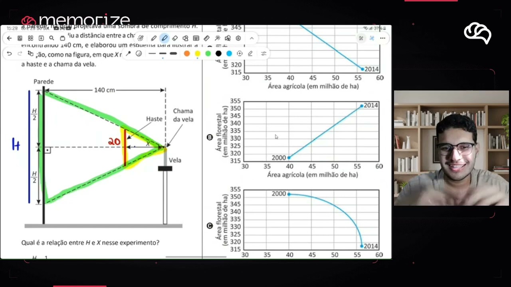Viewport: 511px width, 287px height.
Task: Pick the blue pen color
Action: tap(229, 53)
